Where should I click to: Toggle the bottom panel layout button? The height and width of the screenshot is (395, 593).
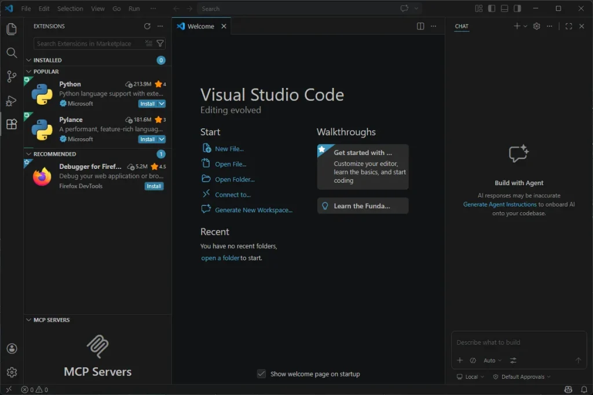tap(504, 9)
